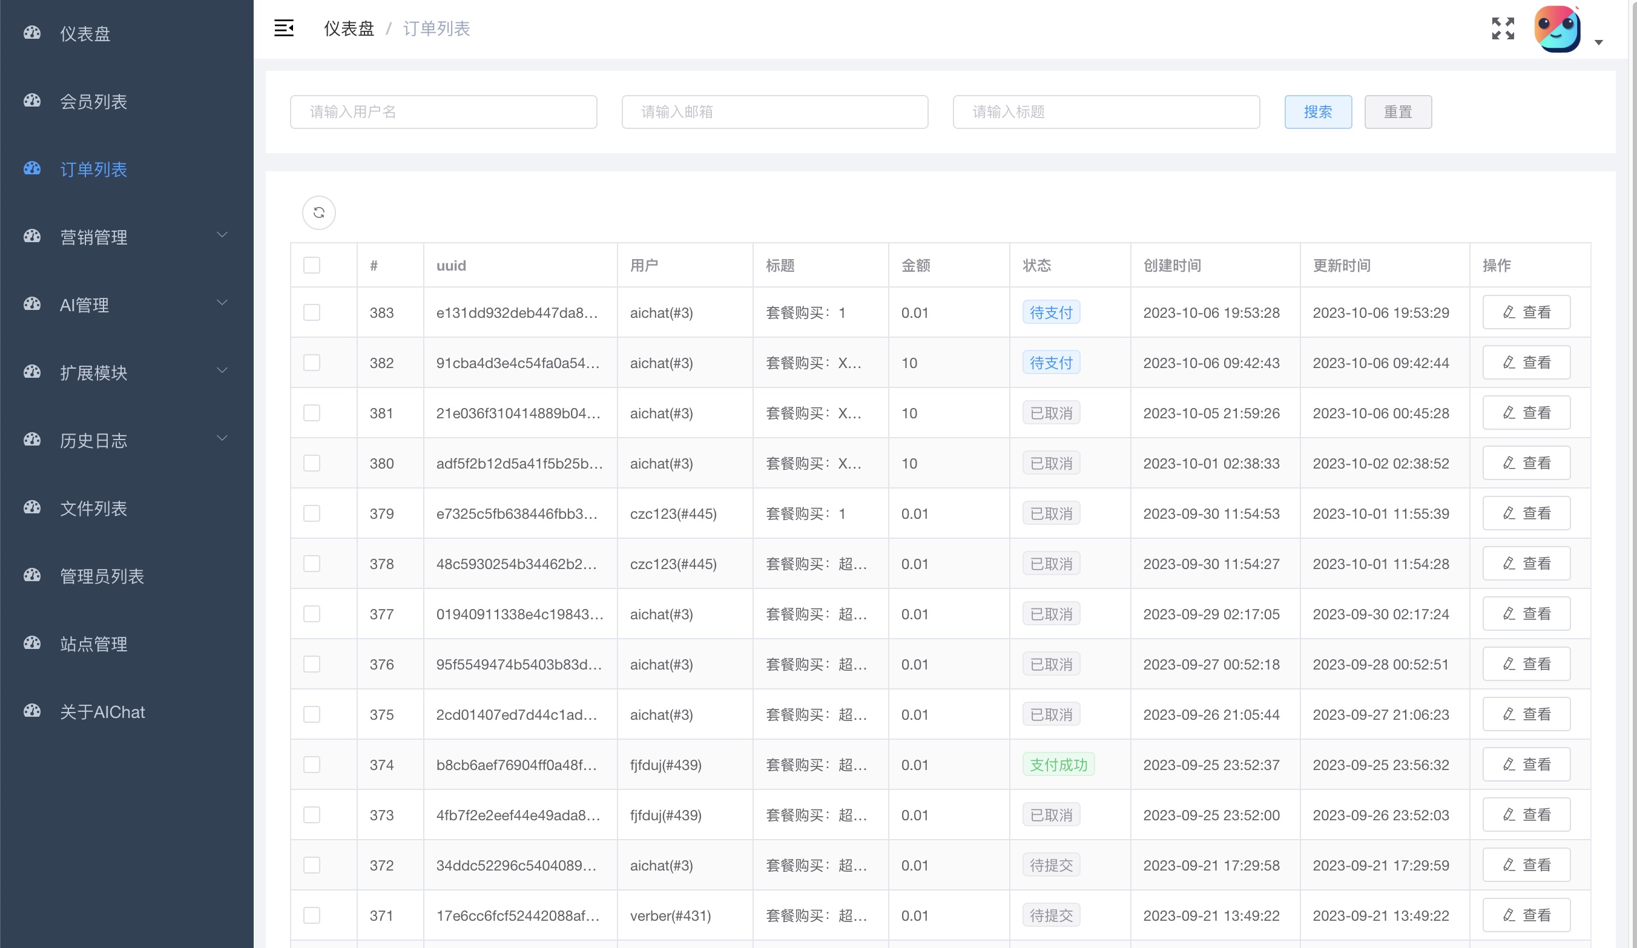Select checkbox for order 383
The height and width of the screenshot is (948, 1637).
312,312
